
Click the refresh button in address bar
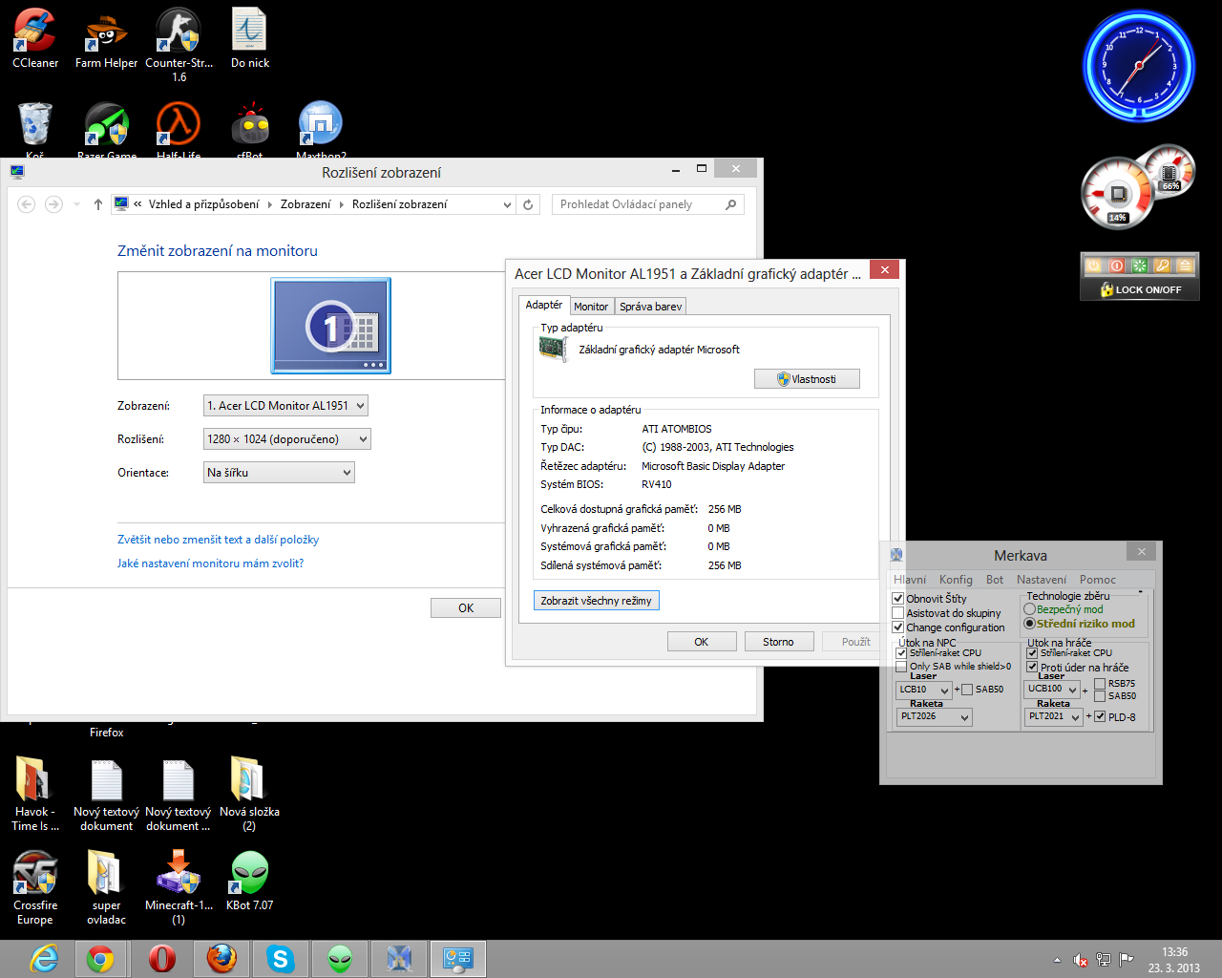(x=528, y=204)
